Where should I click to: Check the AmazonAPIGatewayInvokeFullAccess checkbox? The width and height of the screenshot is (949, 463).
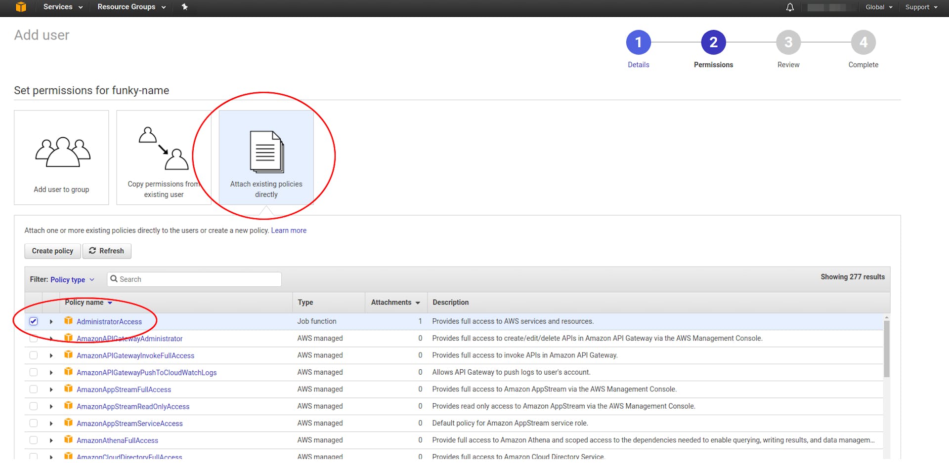click(34, 355)
